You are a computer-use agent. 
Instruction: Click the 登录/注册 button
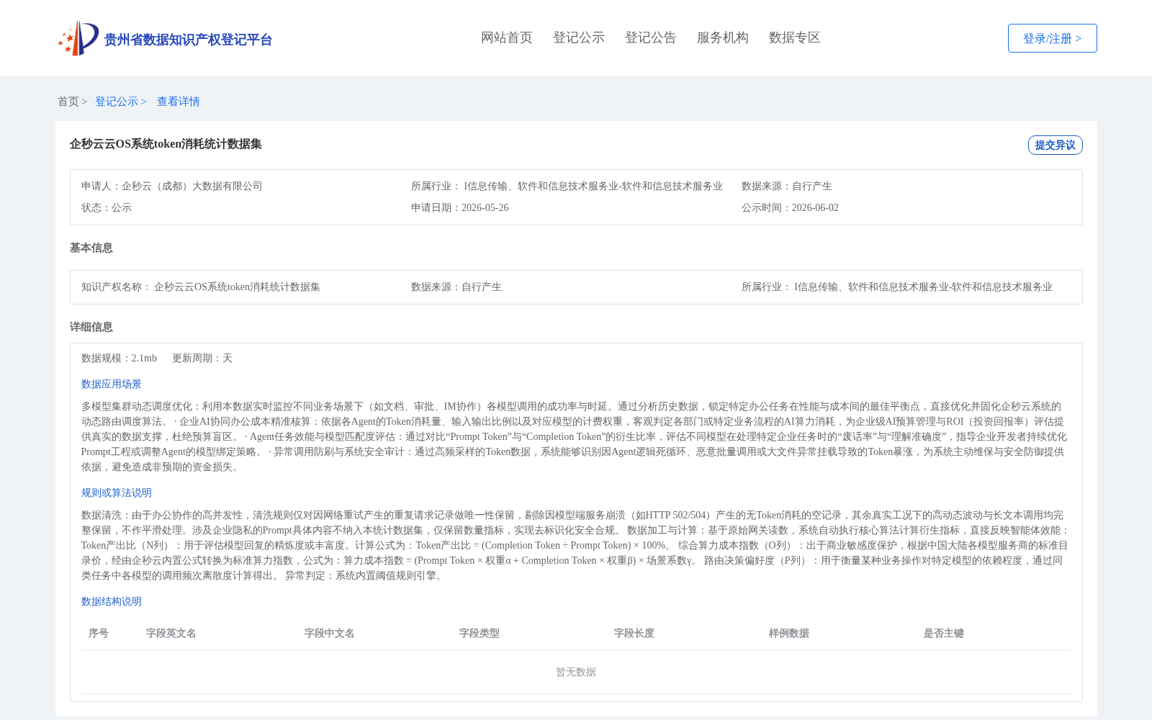1052,38
